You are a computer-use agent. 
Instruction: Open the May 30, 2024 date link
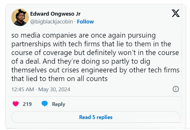54,89
